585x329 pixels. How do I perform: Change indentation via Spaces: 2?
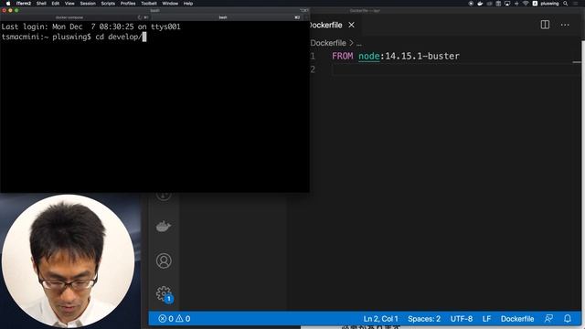(424, 319)
